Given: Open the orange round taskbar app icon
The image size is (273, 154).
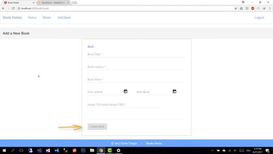Looking at the screenshot, I should (75, 150).
